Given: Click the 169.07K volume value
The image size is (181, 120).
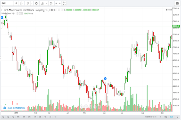Looking at the screenshot, I should click(x=27, y=13).
